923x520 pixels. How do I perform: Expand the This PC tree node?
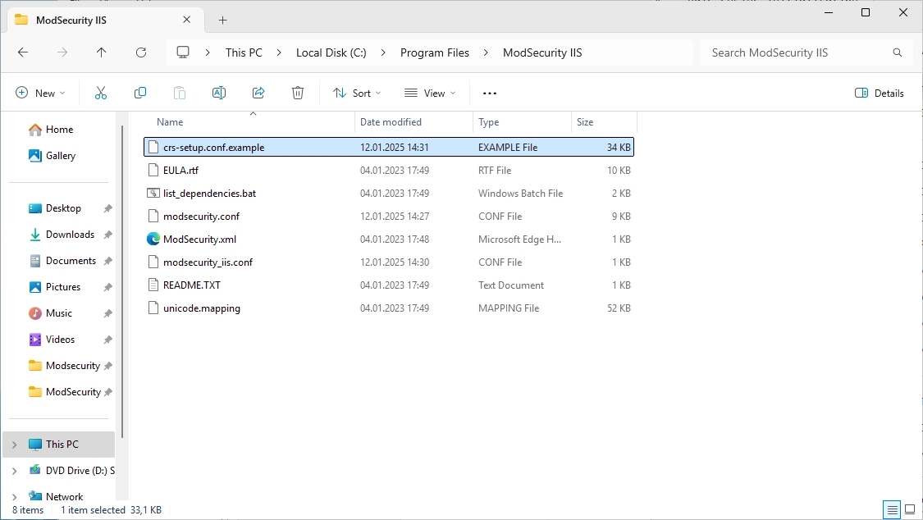click(x=14, y=445)
